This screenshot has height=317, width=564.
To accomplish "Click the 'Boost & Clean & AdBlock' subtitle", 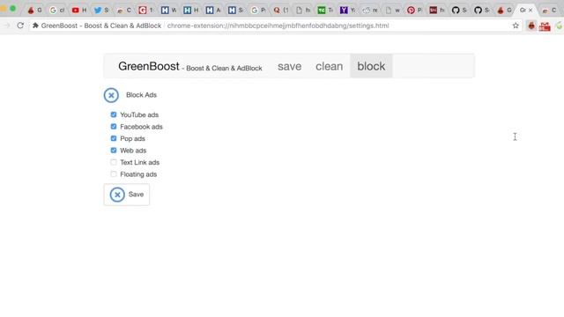I will tap(224, 69).
